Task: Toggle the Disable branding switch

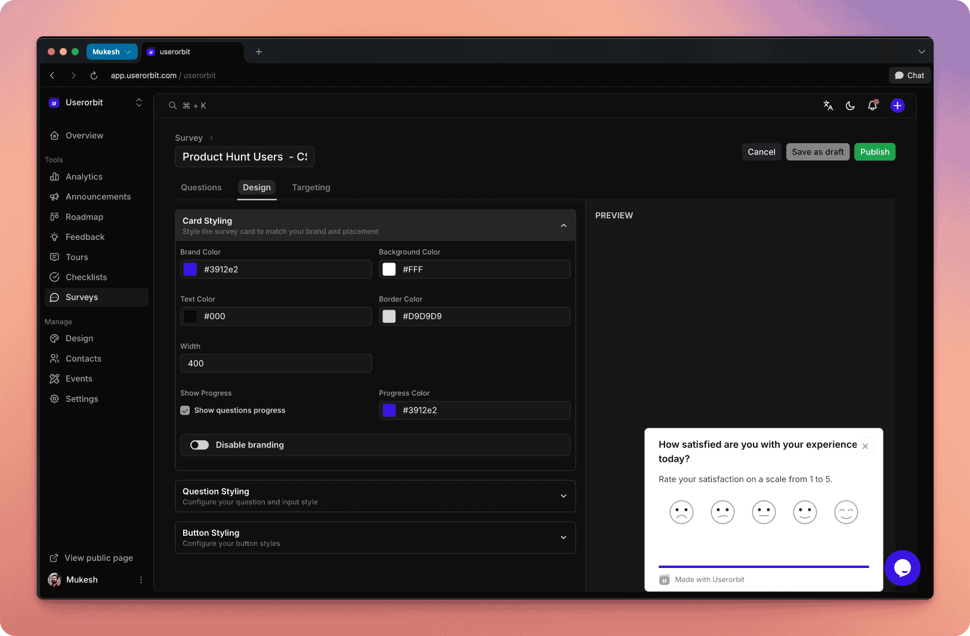Action: tap(199, 445)
